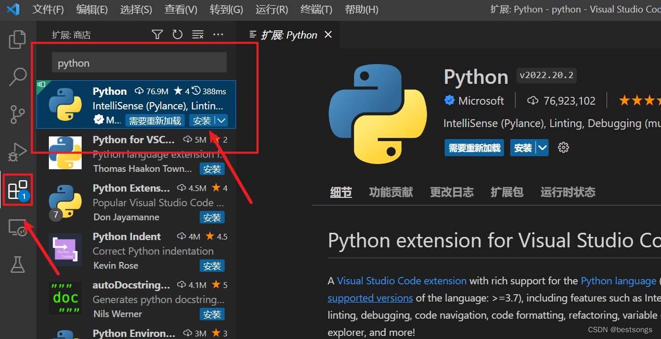
Task: Open install dropdown arrow in extension details
Action: click(x=543, y=148)
